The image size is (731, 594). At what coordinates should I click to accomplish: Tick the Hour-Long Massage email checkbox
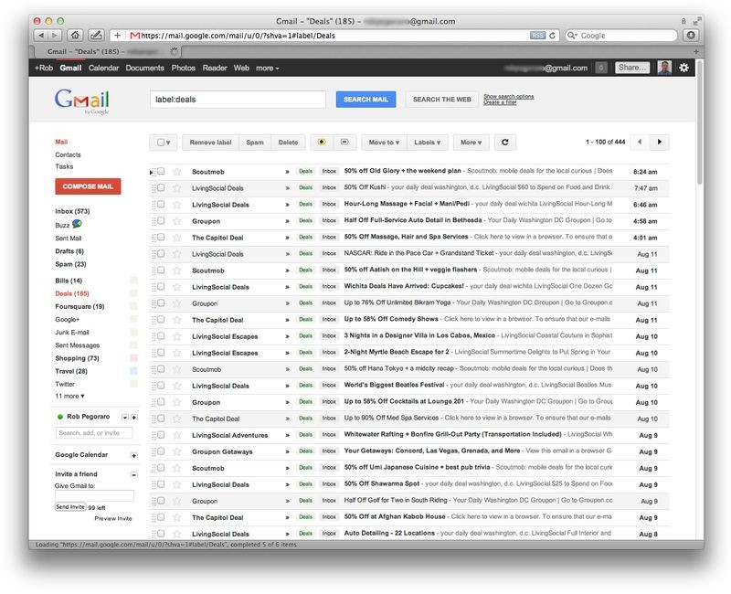(161, 204)
